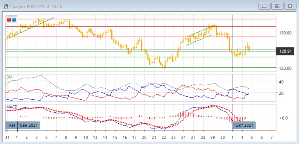Click date 29 on the time axis
This screenshot has height=144, width=299.
click(x=213, y=137)
